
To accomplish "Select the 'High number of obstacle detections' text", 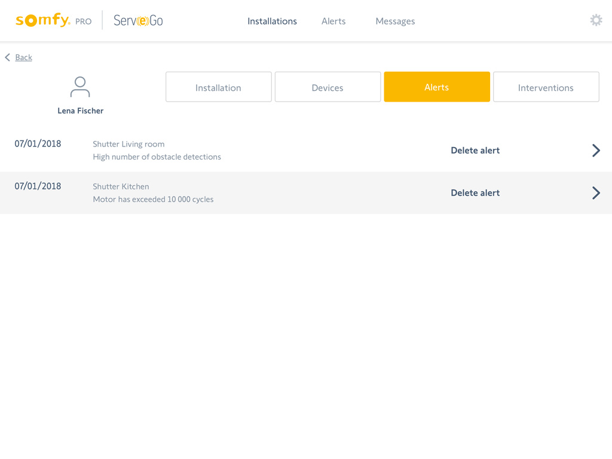I will coord(157,157).
